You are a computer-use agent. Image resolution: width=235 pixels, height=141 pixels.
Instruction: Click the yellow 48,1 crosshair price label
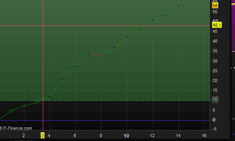(217, 25)
